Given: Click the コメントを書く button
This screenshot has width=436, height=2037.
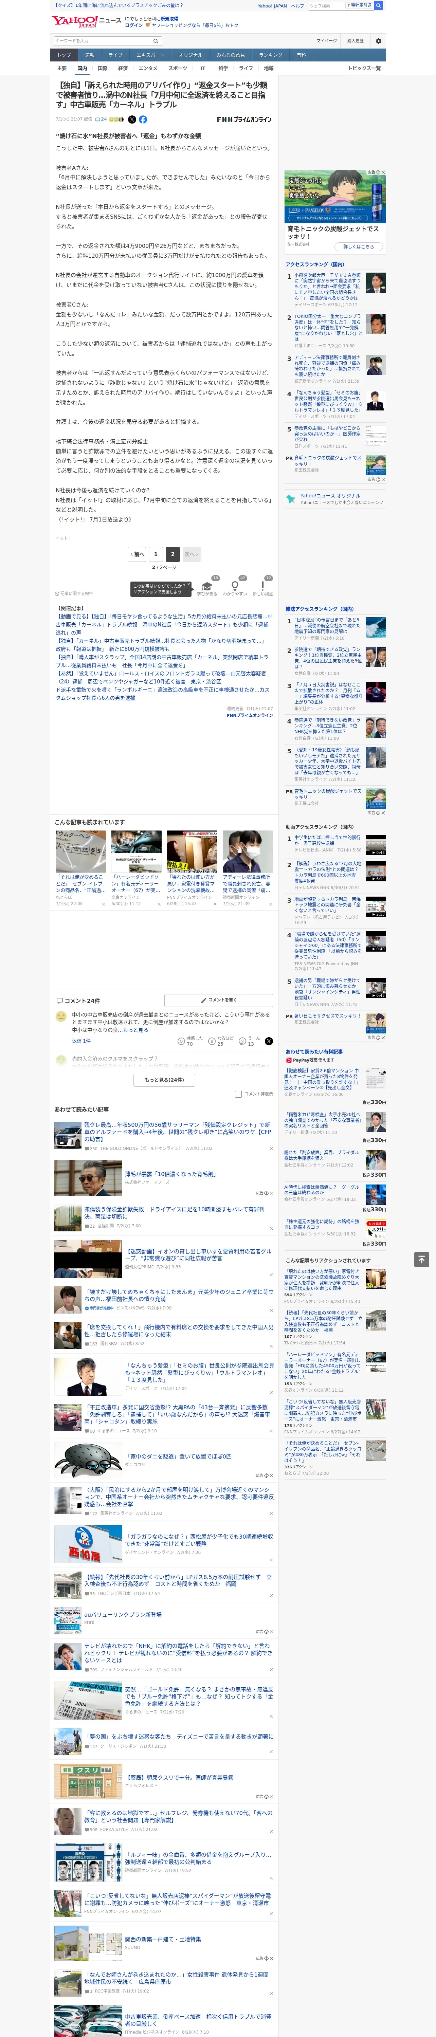Looking at the screenshot, I should [x=219, y=1000].
